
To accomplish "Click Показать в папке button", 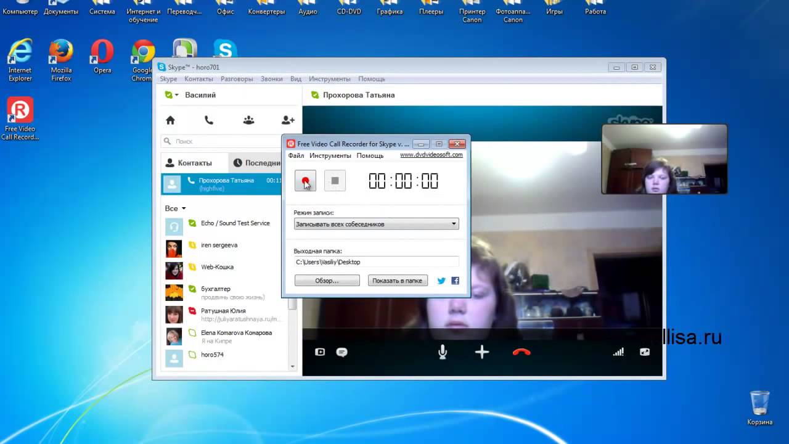I will click(398, 281).
